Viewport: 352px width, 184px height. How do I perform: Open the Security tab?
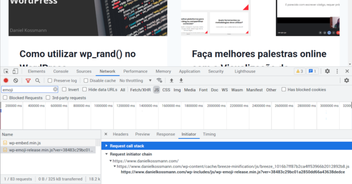(216, 71)
